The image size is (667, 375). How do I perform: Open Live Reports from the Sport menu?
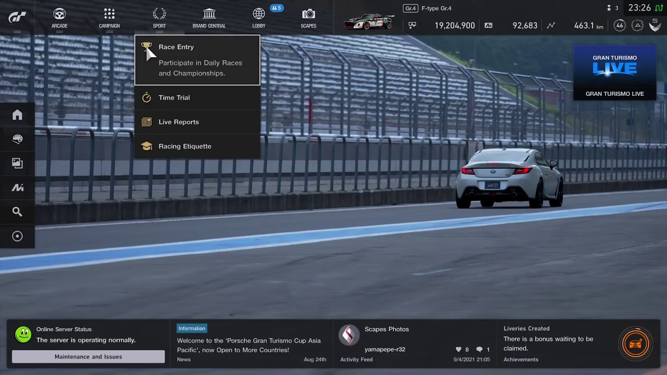[x=197, y=122]
